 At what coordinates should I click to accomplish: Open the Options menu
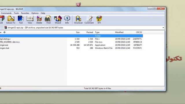pyautogui.click(x=35, y=13)
